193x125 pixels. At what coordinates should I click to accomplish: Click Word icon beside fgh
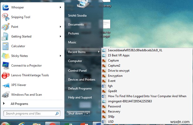pyautogui.click(x=104, y=86)
